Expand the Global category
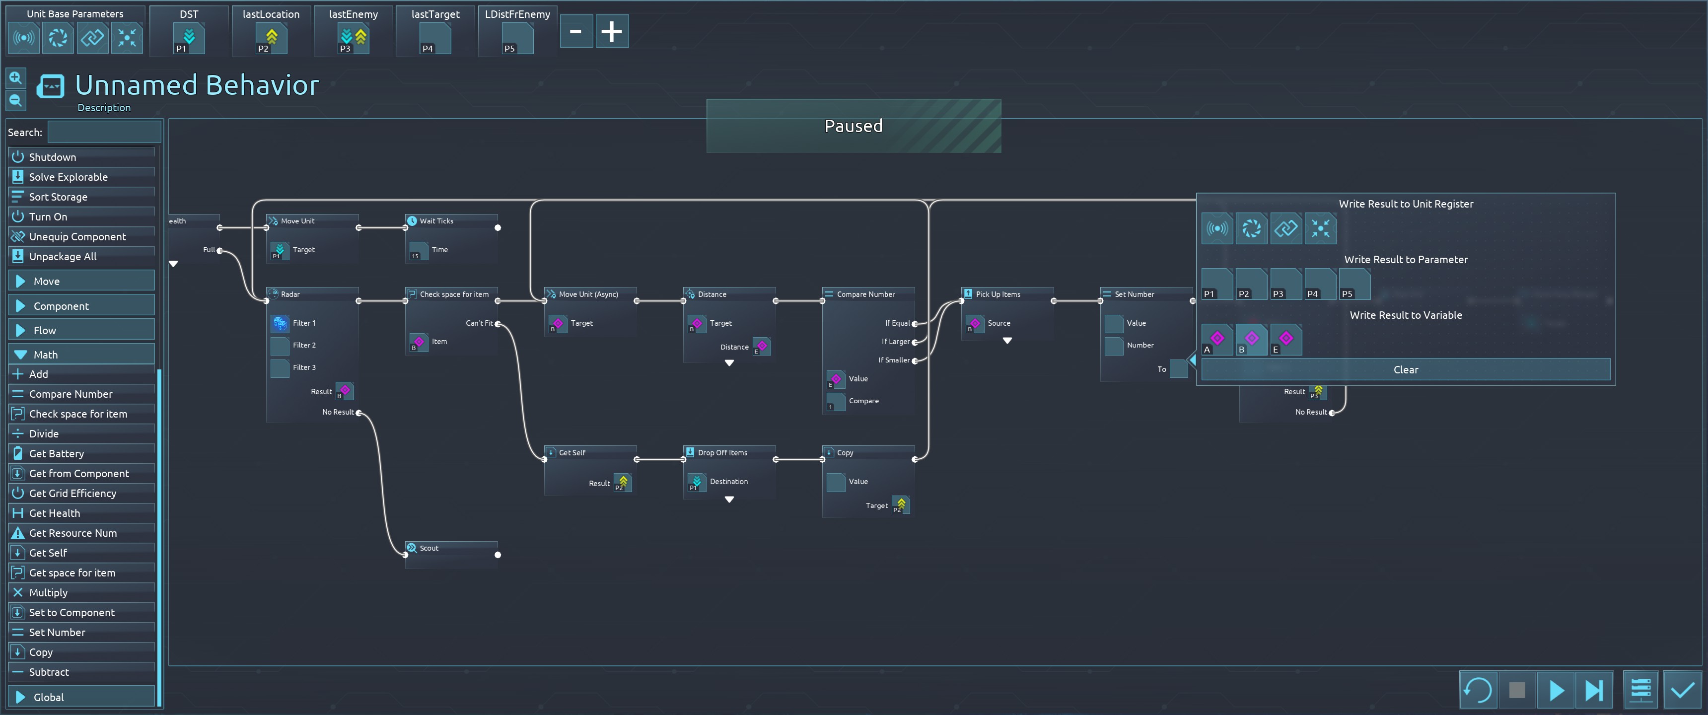This screenshot has height=715, width=1708. pos(81,697)
